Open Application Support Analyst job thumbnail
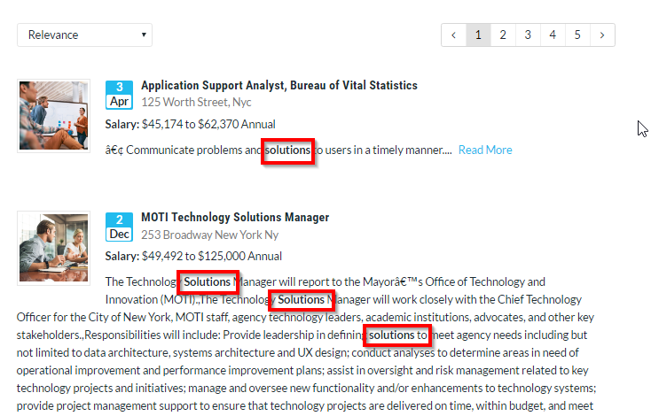This screenshot has height=416, width=651. (x=53, y=115)
